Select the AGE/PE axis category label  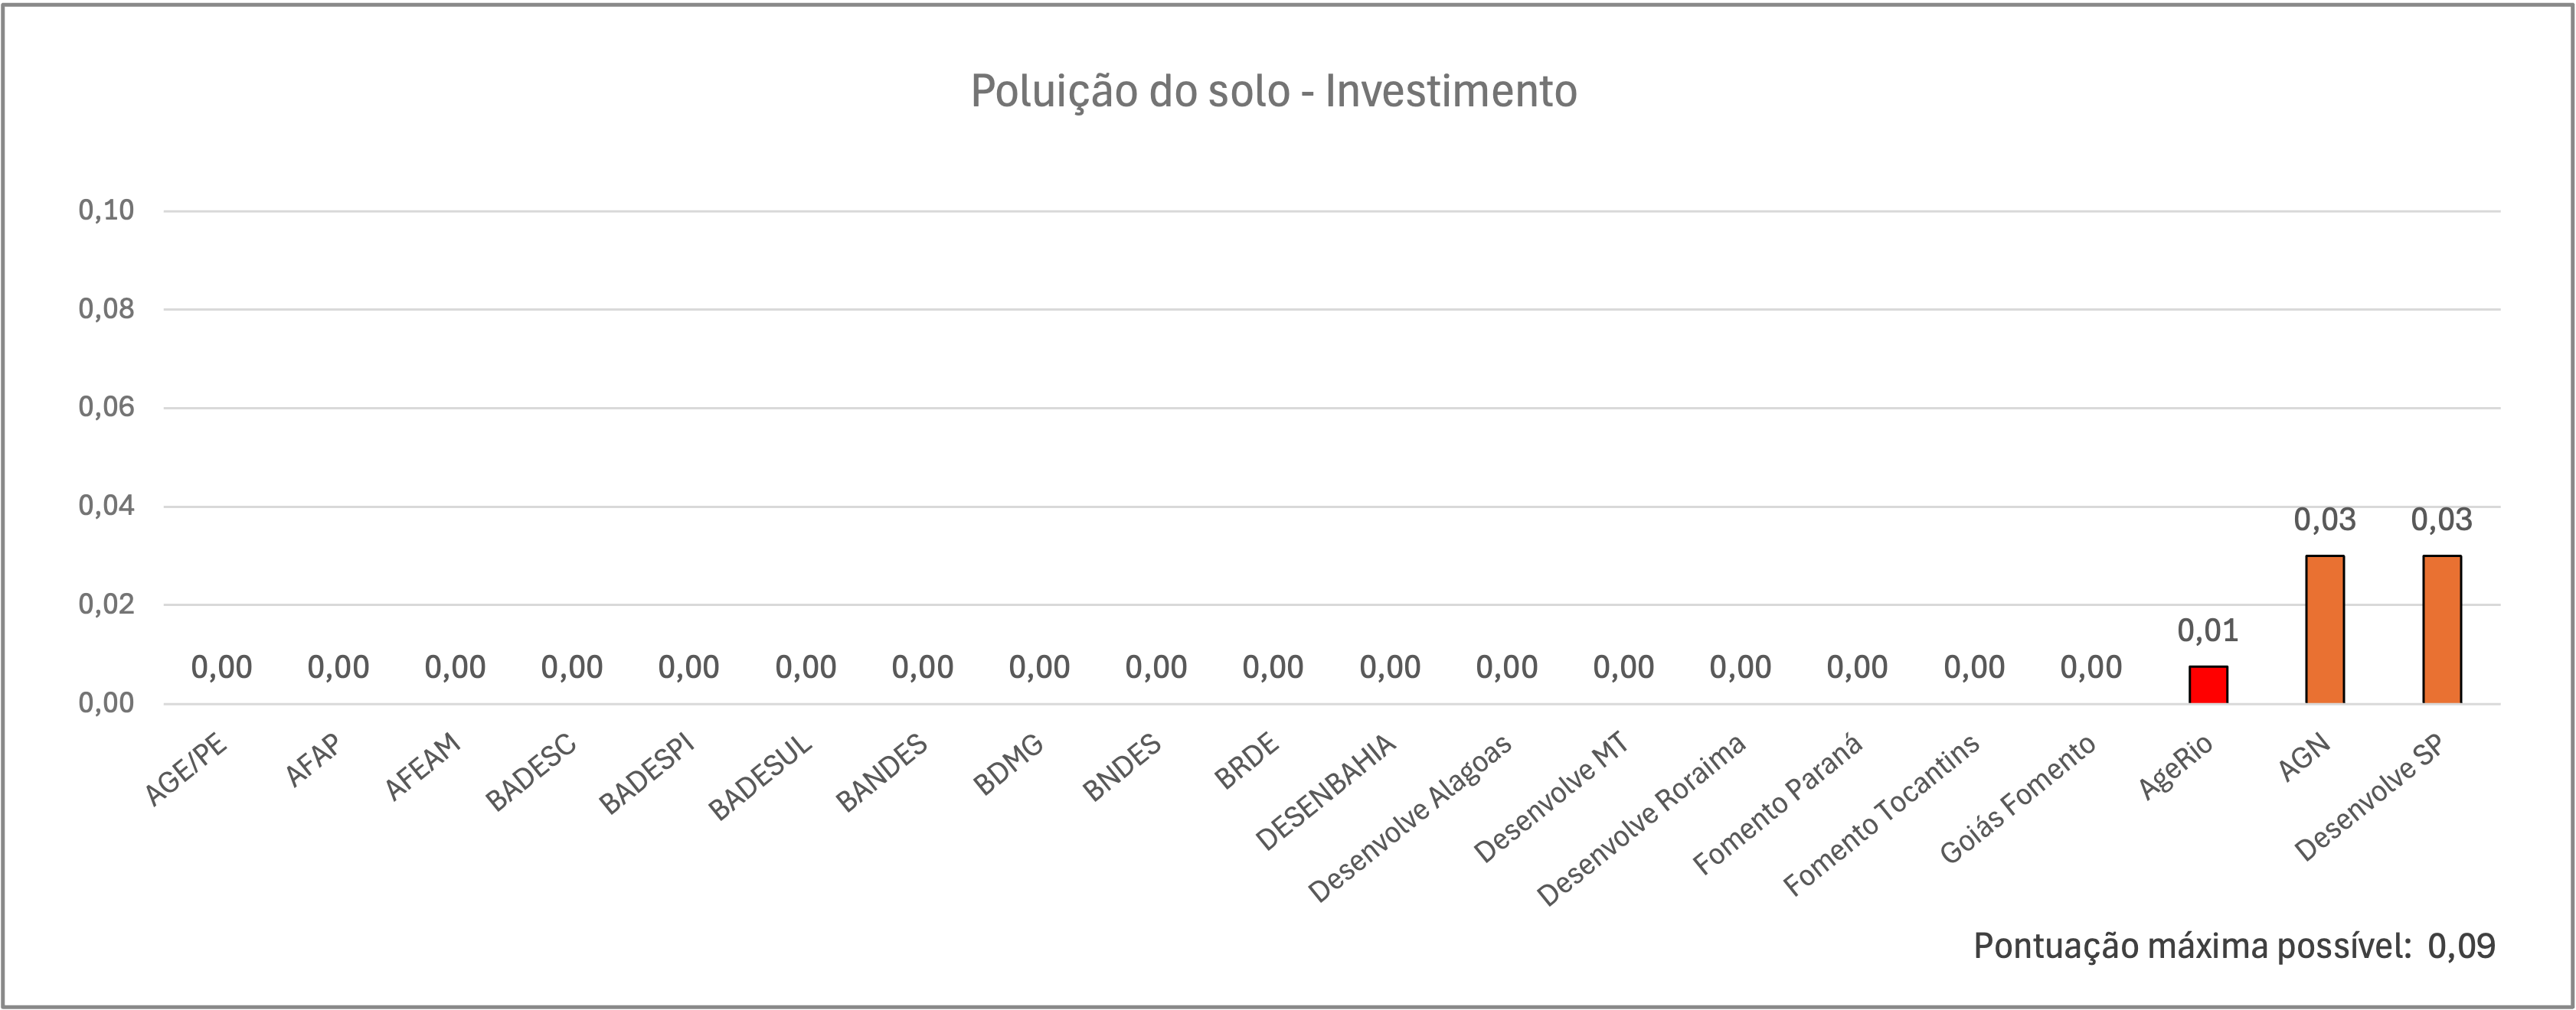click(x=188, y=771)
